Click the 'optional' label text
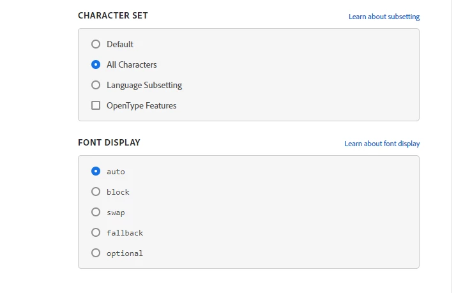This screenshot has height=293, width=463. 125,253
